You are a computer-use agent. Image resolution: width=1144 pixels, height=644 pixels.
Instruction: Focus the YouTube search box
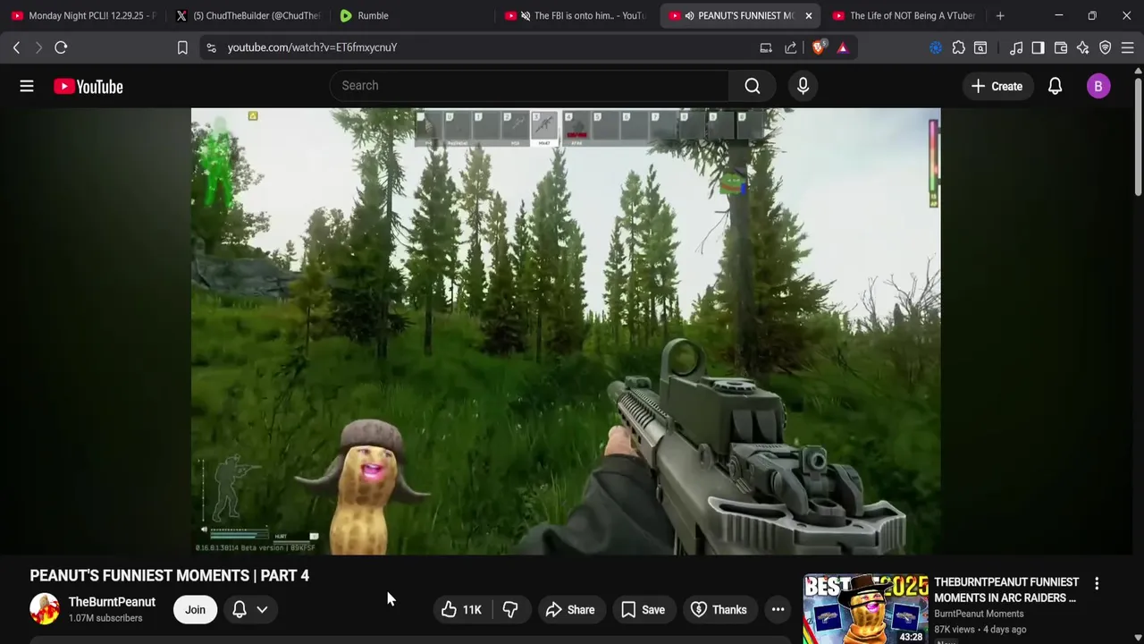529,86
